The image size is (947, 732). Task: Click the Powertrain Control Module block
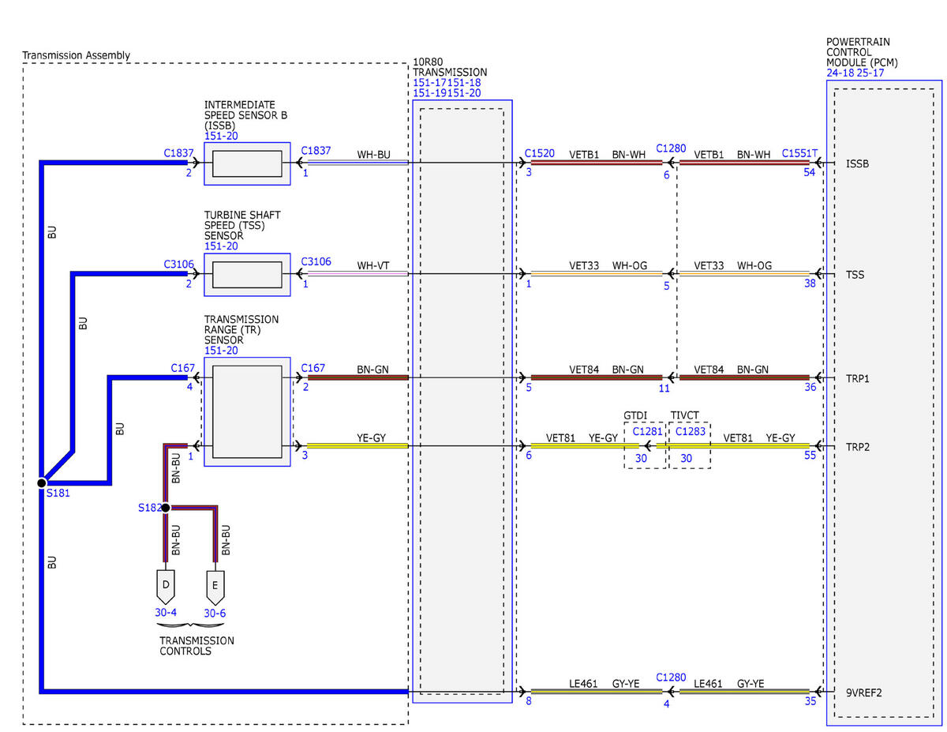pyautogui.click(x=884, y=403)
